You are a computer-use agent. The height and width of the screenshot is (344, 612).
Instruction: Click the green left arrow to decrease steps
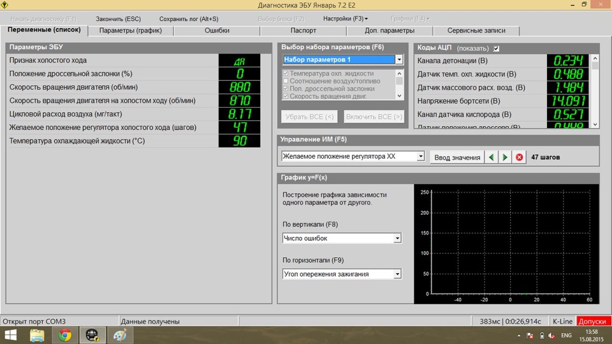point(491,157)
